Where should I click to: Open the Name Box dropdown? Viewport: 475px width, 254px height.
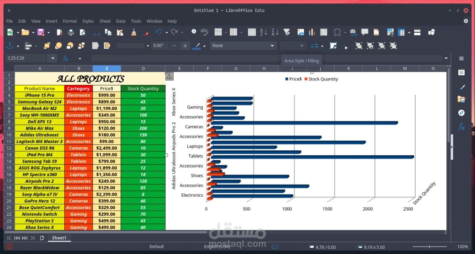point(53,58)
